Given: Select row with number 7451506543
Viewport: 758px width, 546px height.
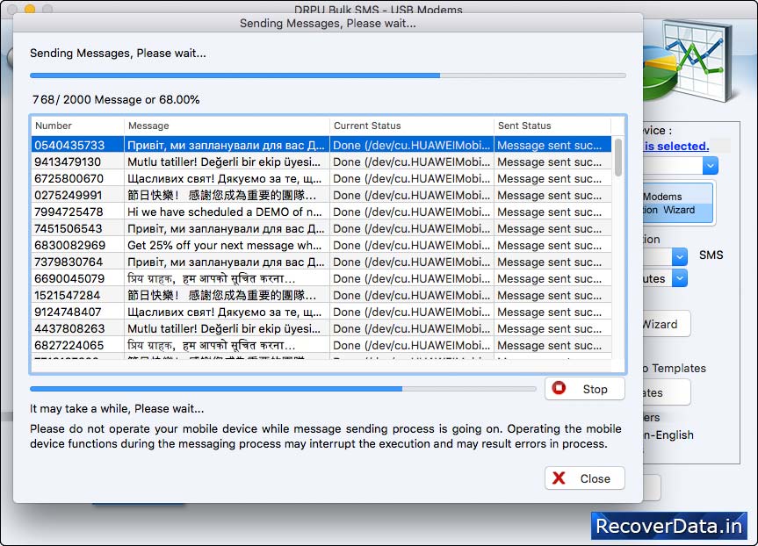Looking at the screenshot, I should (321, 228).
